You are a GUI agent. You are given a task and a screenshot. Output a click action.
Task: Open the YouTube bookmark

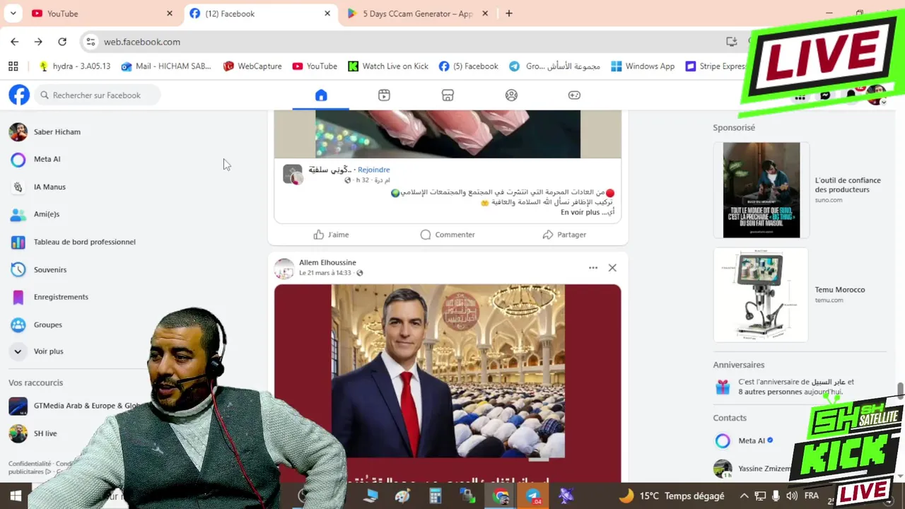tap(315, 66)
